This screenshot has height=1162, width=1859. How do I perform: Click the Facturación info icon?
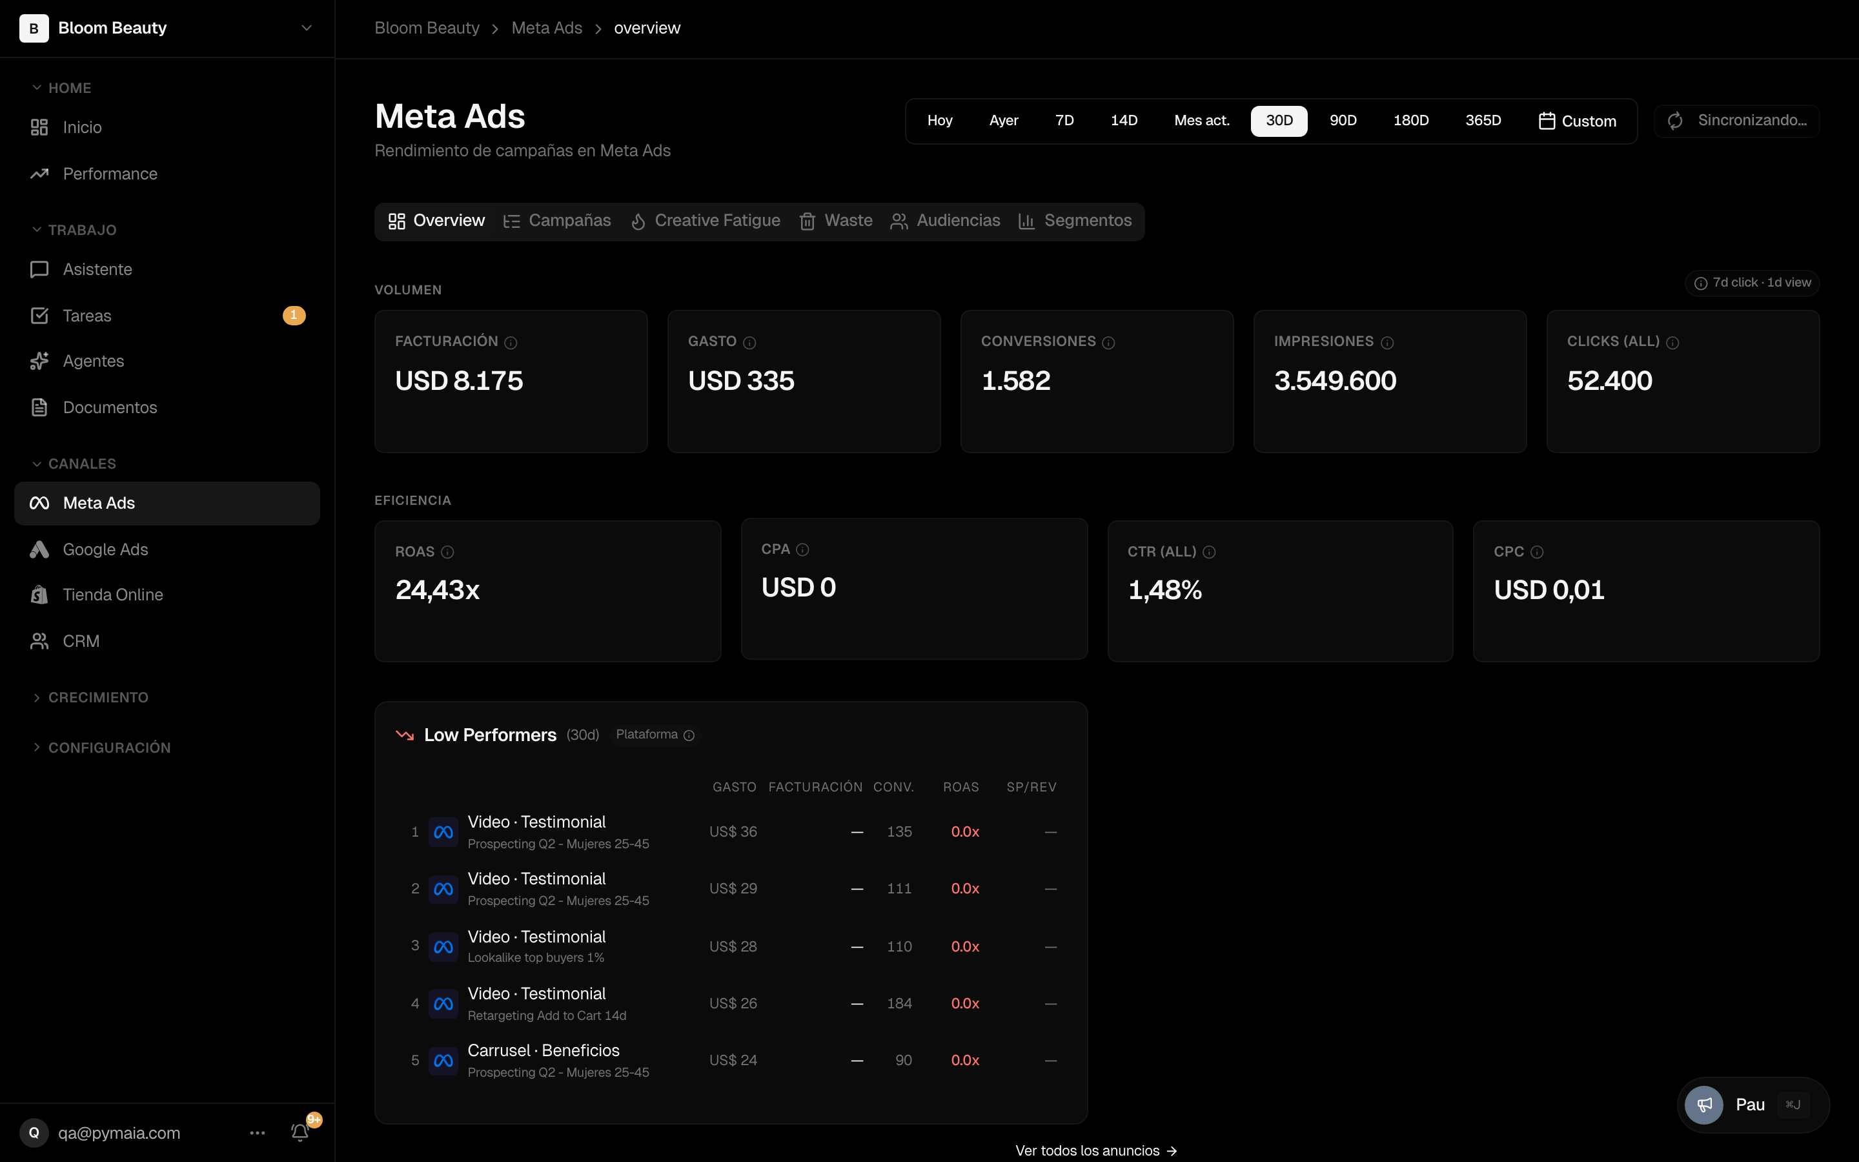(x=511, y=343)
